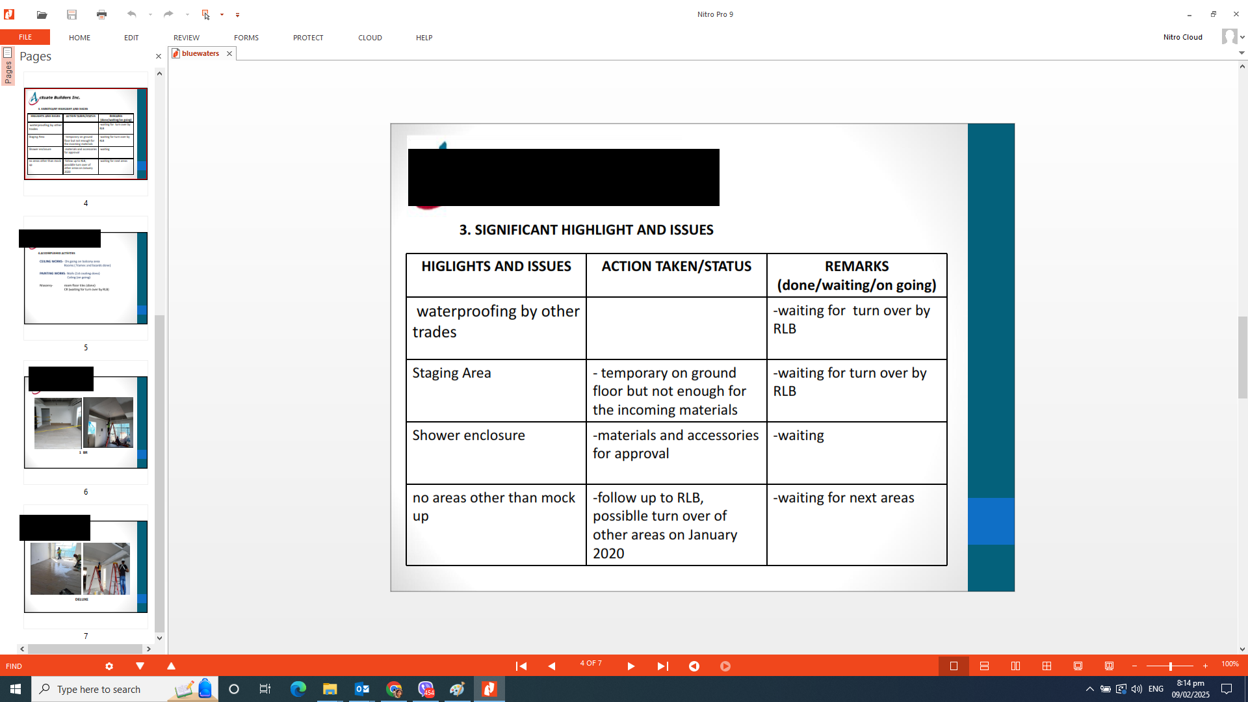Open the PROTECT ribbon tab
1248x702 pixels.
pos(308,38)
